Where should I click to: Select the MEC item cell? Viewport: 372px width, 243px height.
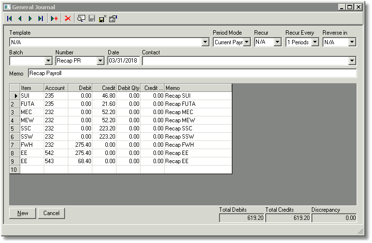tap(32, 112)
